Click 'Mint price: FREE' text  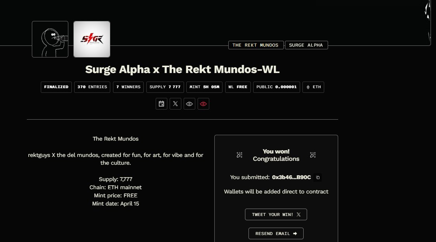click(116, 195)
